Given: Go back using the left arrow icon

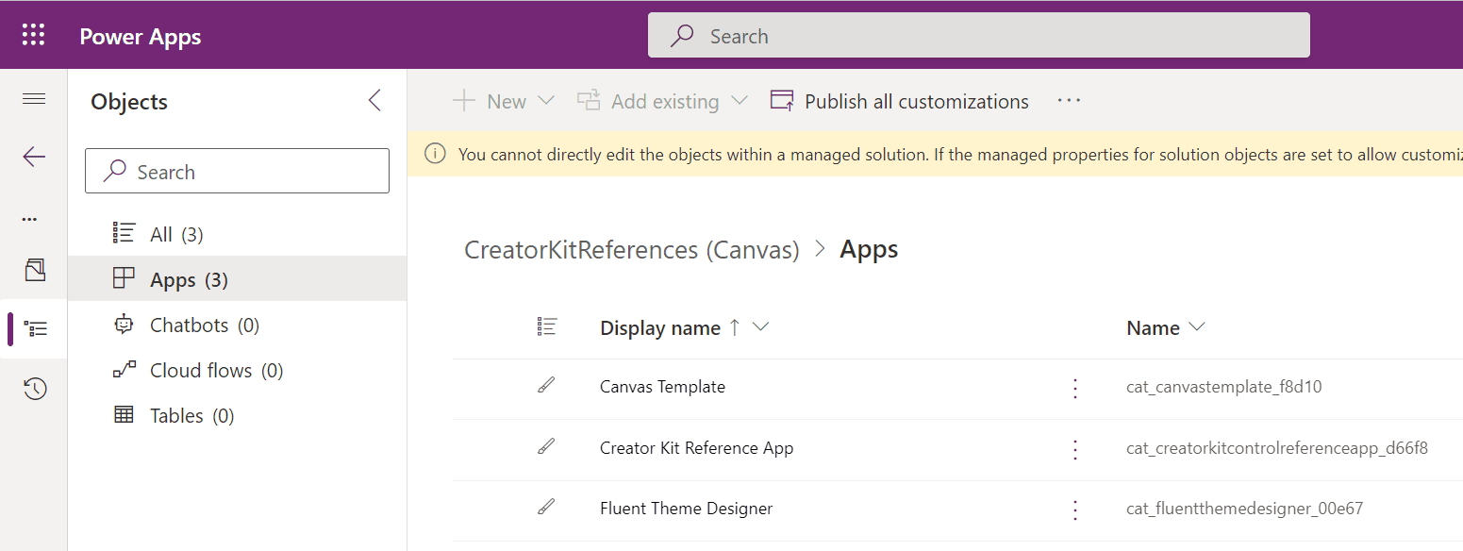Looking at the screenshot, I should point(34,157).
